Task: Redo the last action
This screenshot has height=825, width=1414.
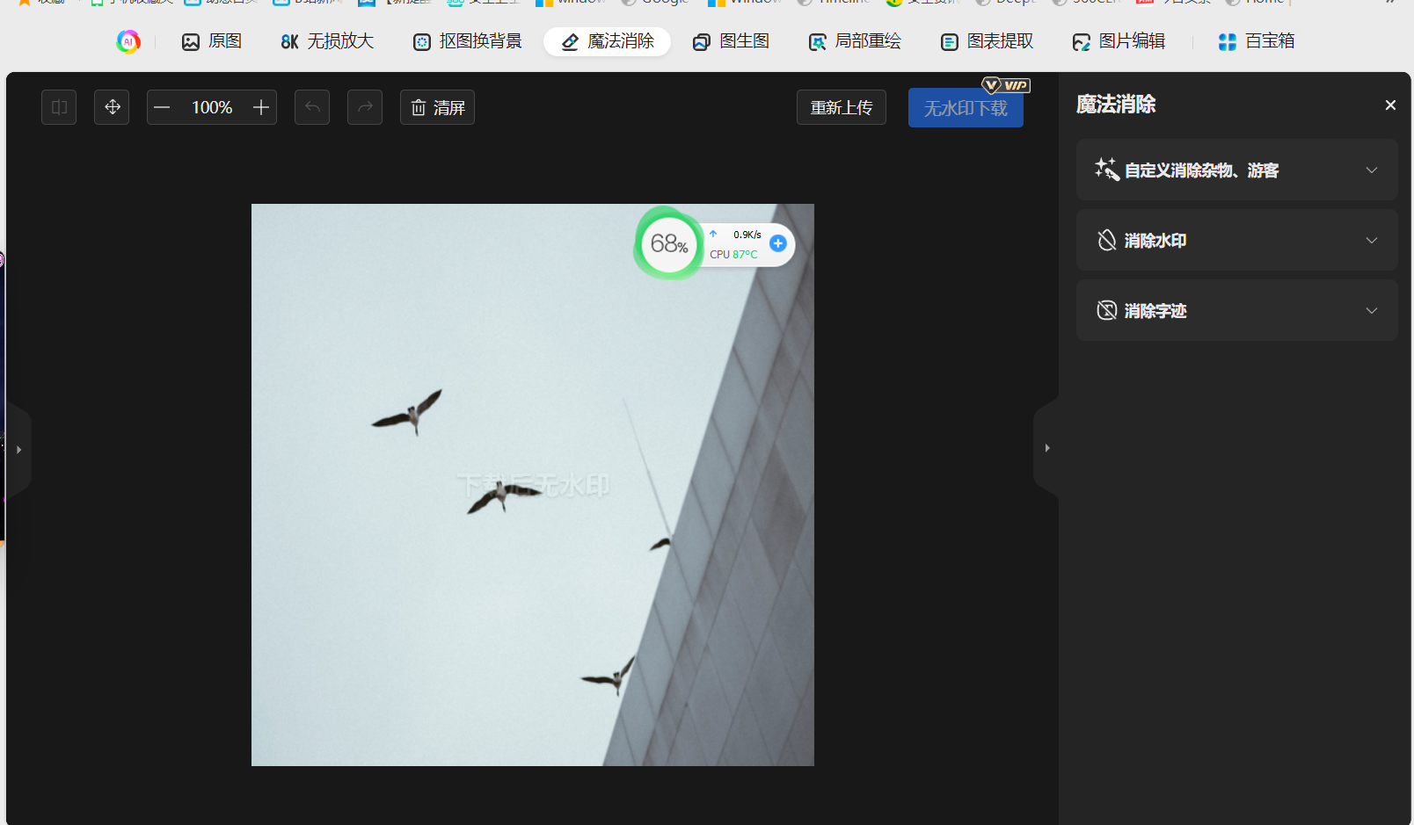Action: point(365,107)
